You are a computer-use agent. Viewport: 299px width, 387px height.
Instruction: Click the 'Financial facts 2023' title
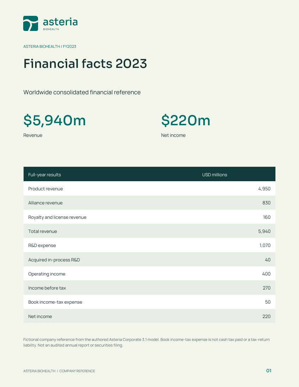[x=85, y=63]
